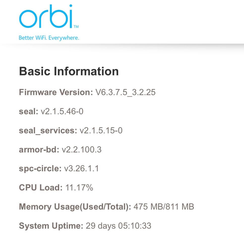Click the "Better WiFi. Everywhere." tagline
Viewport: 244px width, 252px height.
click(x=49, y=38)
